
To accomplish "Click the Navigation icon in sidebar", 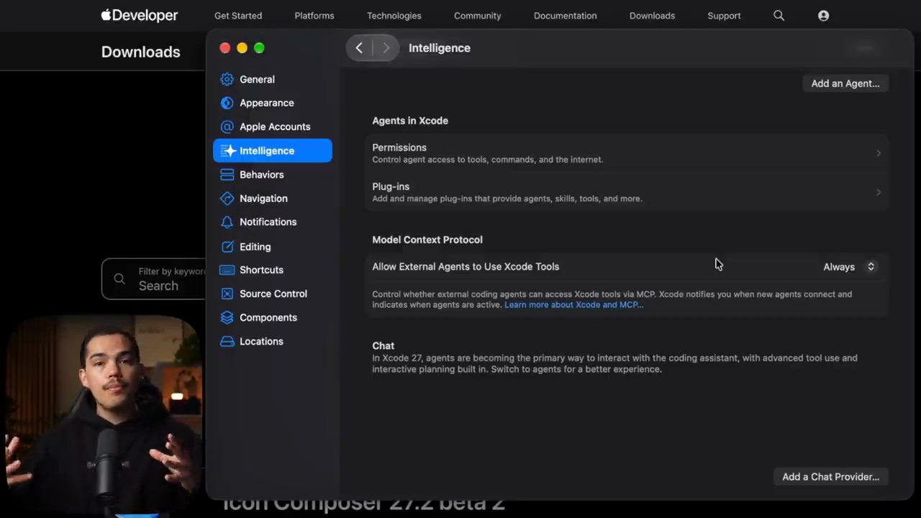I will [x=227, y=198].
